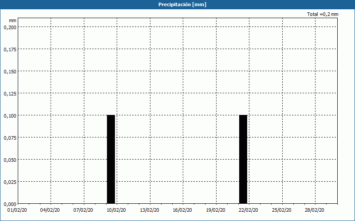This screenshot has width=355, height=221.
Task: Click the 25/02/20 date label
Action: point(282,210)
